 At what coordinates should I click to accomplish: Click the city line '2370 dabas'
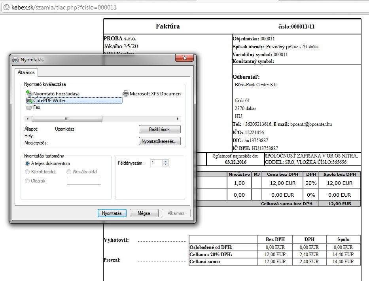(246, 108)
